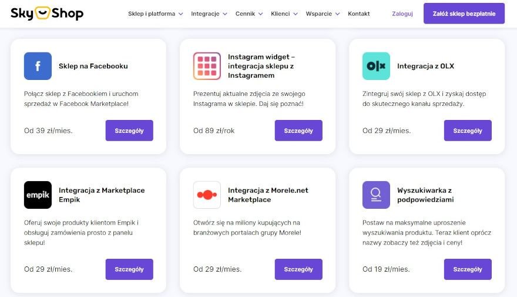Click the purple search suggestions icon
Image resolution: width=517 pixels, height=297 pixels.
coord(376,195)
